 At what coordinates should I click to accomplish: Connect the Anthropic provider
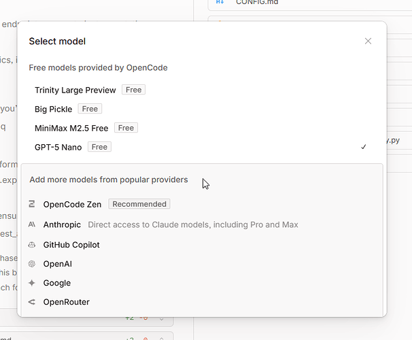pos(202,224)
